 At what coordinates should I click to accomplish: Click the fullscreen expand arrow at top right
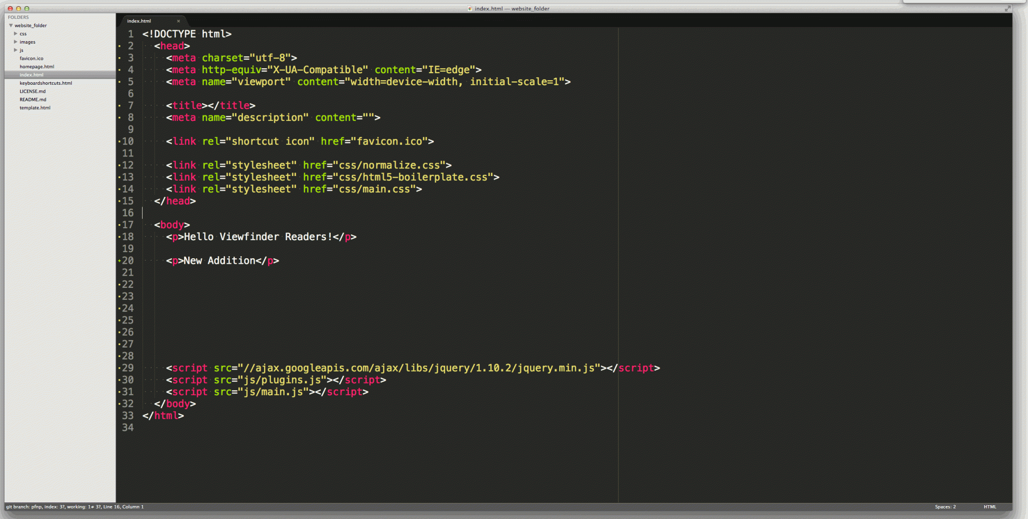pos(1009,8)
